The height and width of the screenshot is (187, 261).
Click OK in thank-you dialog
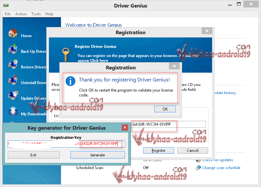tap(165, 109)
